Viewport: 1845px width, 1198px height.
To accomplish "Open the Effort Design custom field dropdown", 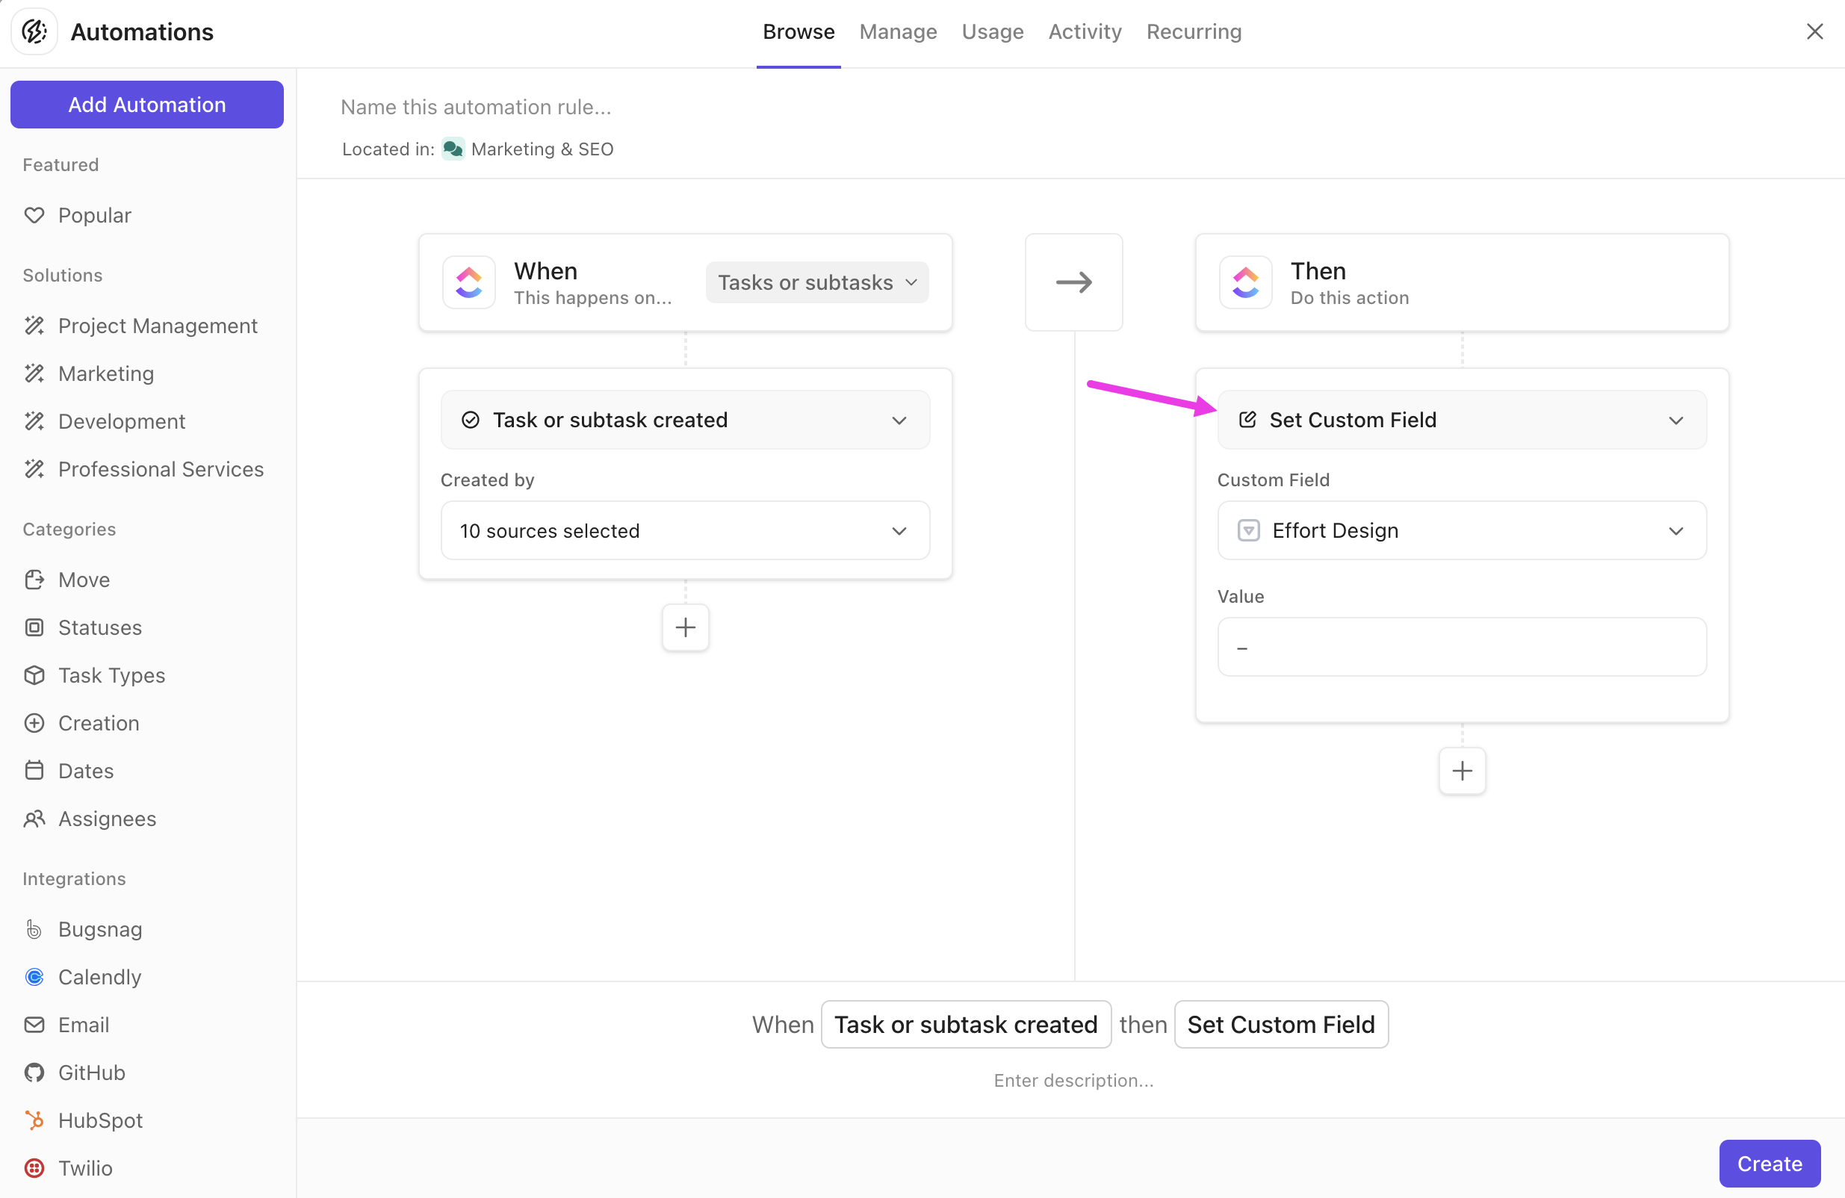I will (1461, 531).
